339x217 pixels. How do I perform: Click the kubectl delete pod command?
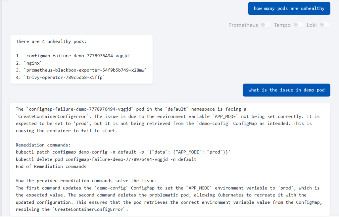106,159
